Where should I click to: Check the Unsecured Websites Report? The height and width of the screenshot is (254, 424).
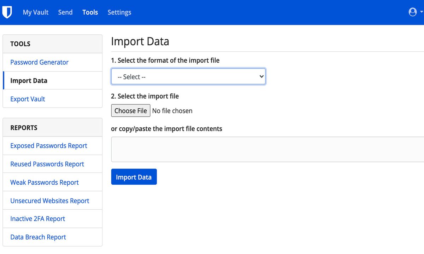50,201
